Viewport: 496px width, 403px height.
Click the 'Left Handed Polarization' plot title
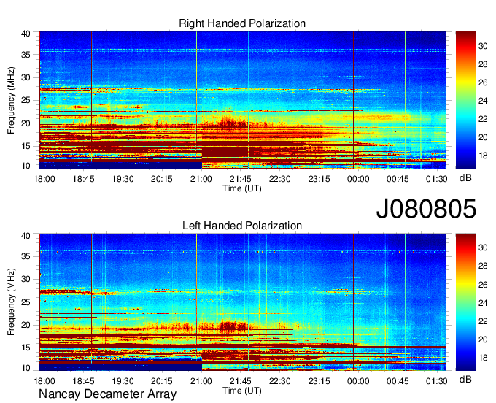click(x=242, y=226)
